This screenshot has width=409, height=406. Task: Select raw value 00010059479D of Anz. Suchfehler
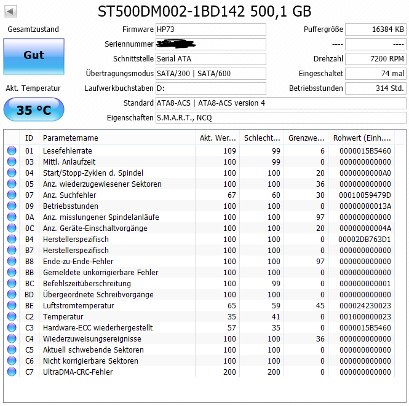pyautogui.click(x=365, y=195)
